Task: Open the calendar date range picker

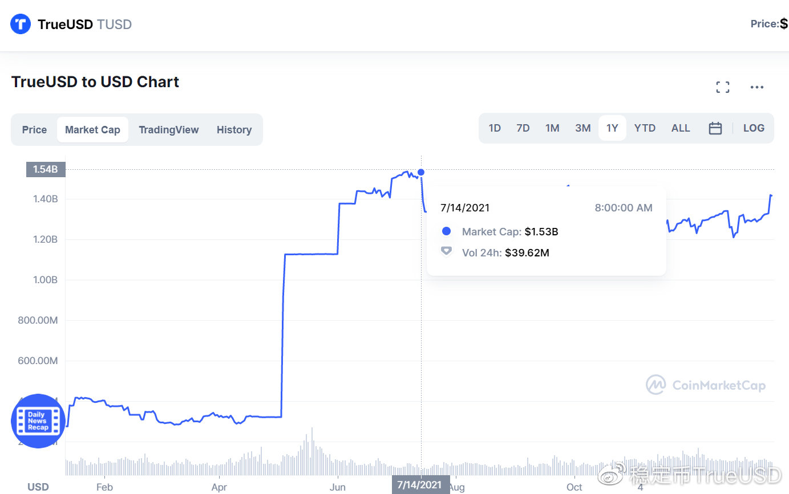Action: tap(715, 128)
